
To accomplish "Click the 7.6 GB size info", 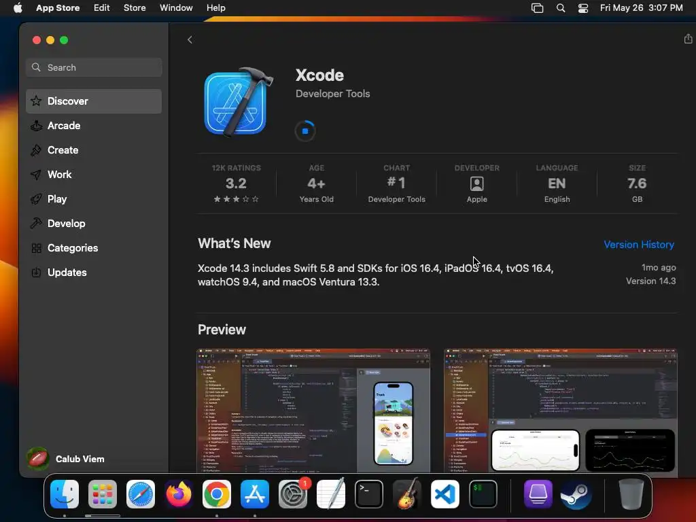I will (637, 184).
